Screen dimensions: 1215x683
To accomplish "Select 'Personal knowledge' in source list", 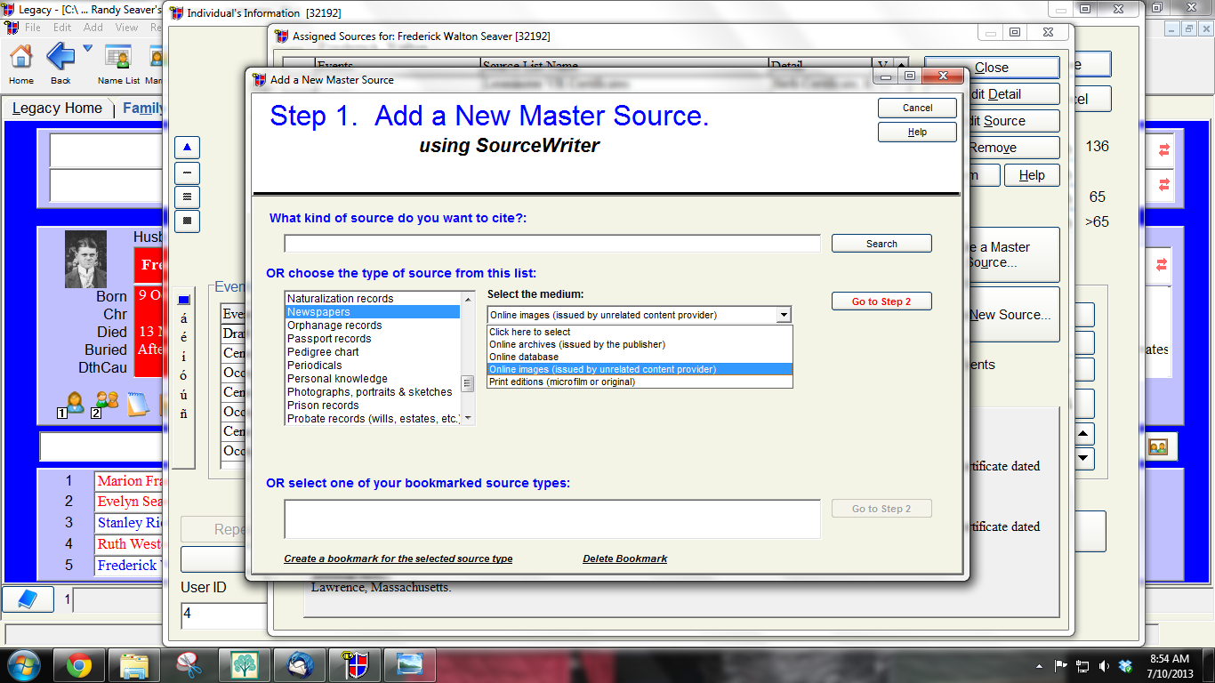I will (x=373, y=379).
